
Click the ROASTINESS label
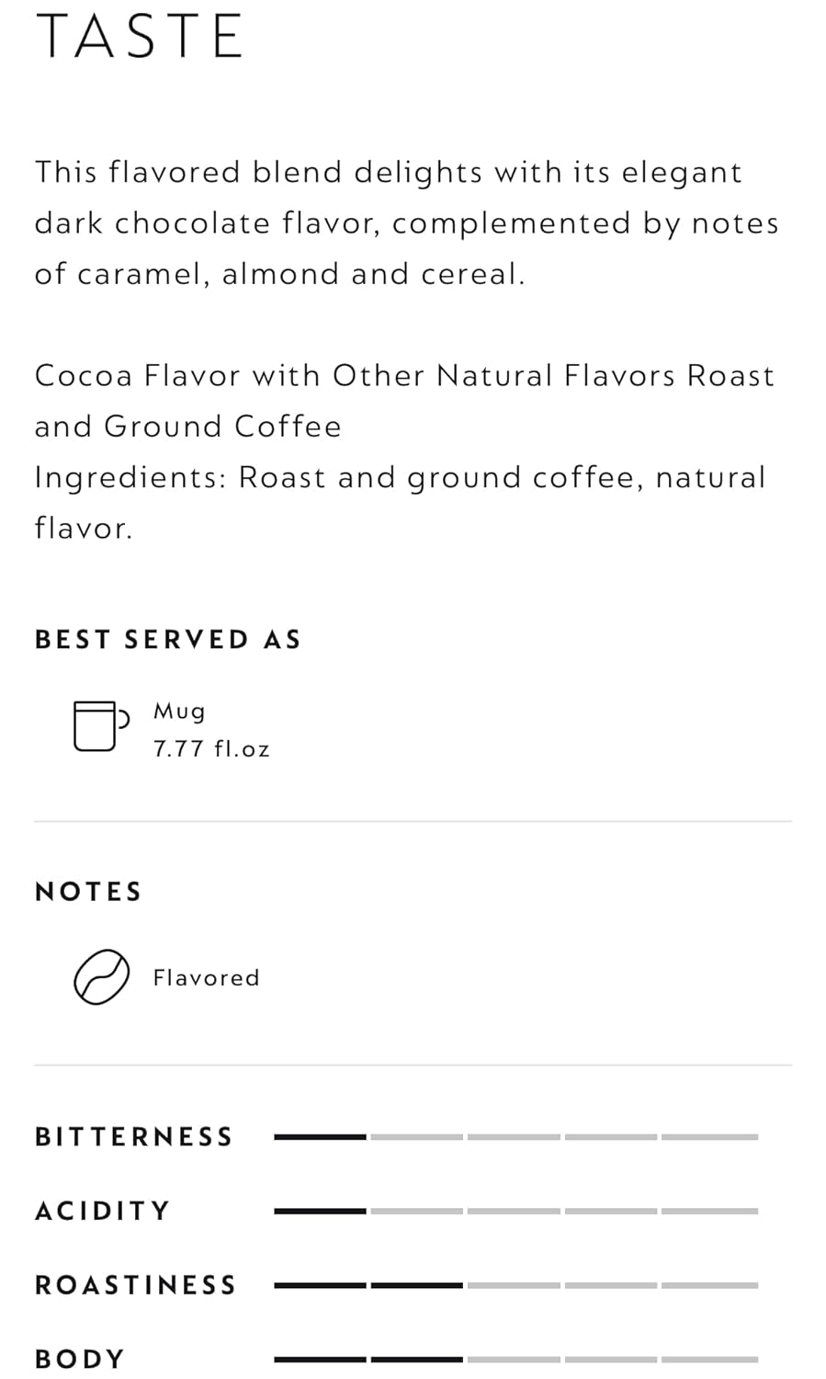tap(136, 1285)
